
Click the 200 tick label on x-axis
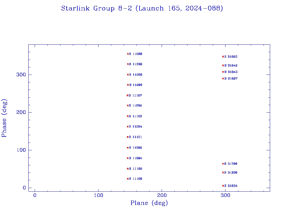[x=162, y=196]
